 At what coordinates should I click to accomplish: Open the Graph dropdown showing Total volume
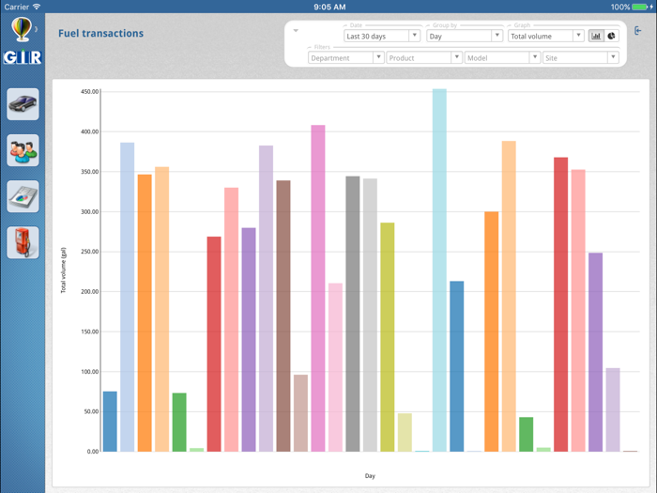(545, 36)
